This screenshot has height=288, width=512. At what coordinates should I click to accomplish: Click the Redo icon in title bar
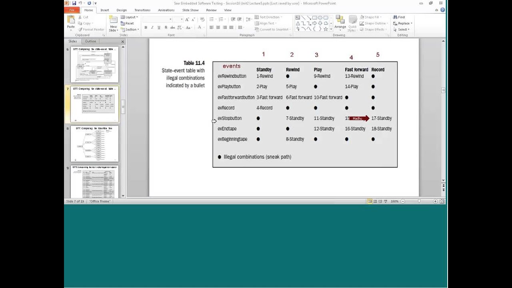pos(89,3)
